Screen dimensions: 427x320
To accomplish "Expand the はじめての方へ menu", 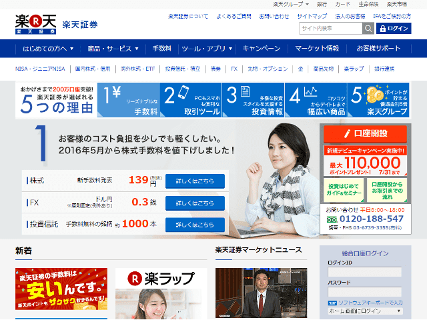I will [48, 49].
